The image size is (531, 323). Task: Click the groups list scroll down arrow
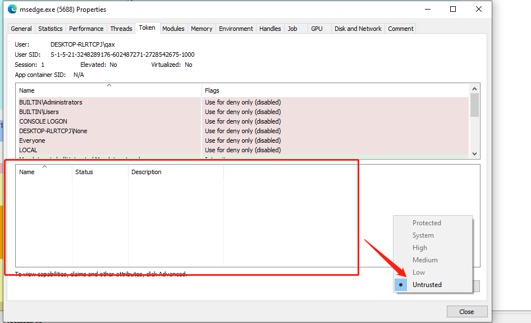[474, 154]
